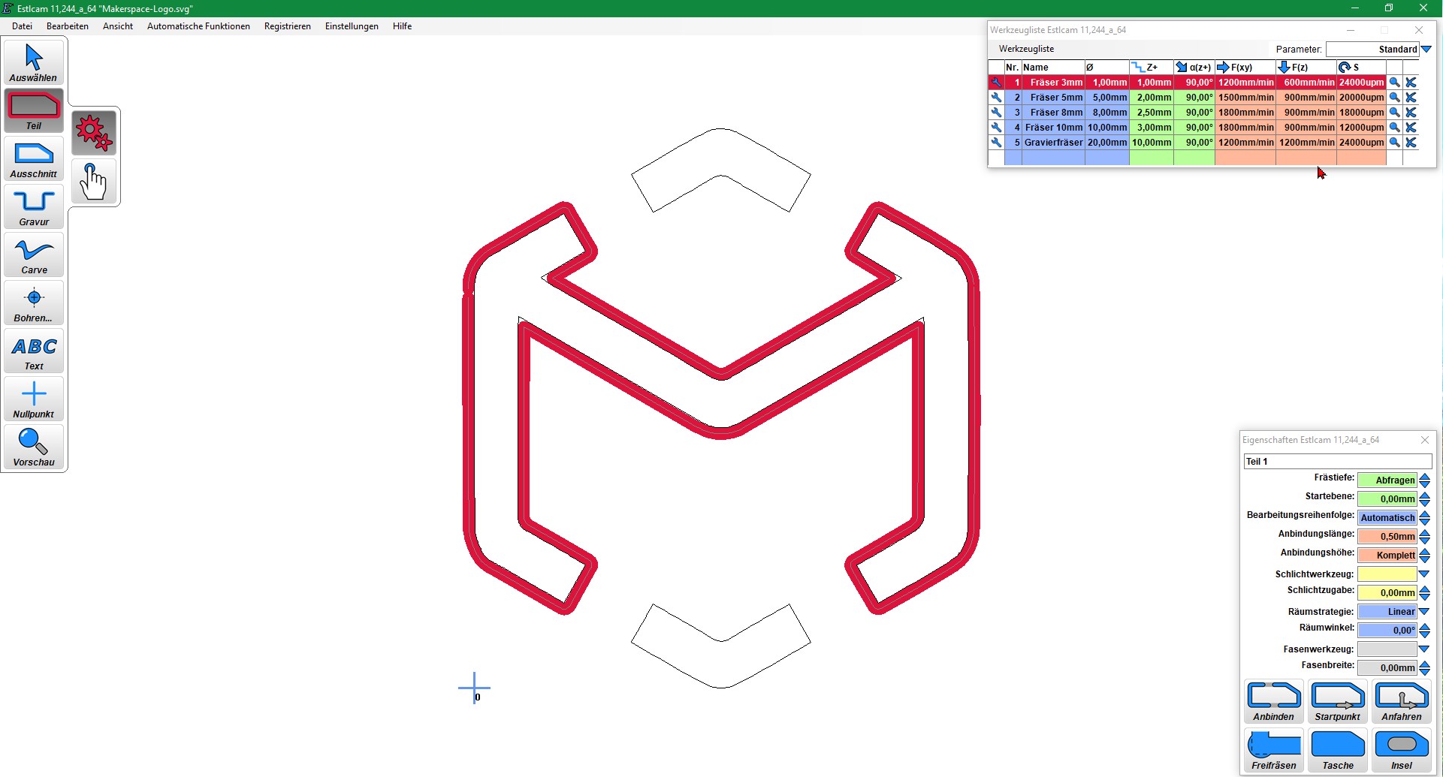This screenshot has height=777, width=1443.
Task: Open the Werkzeugliste menu in tool window
Action: point(1026,49)
